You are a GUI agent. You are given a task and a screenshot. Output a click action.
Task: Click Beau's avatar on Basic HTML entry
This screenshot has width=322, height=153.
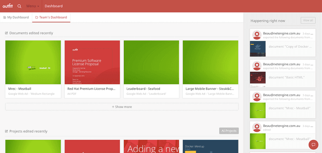(257, 66)
